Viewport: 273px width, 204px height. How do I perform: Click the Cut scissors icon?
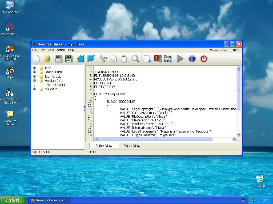click(x=103, y=58)
